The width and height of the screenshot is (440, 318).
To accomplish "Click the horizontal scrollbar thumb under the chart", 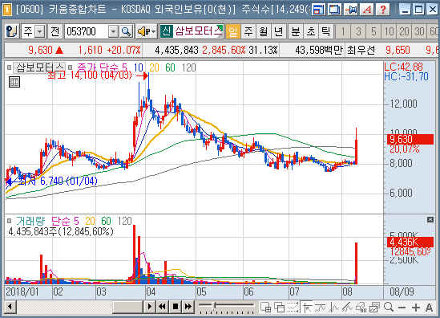I will pyautogui.click(x=128, y=307).
